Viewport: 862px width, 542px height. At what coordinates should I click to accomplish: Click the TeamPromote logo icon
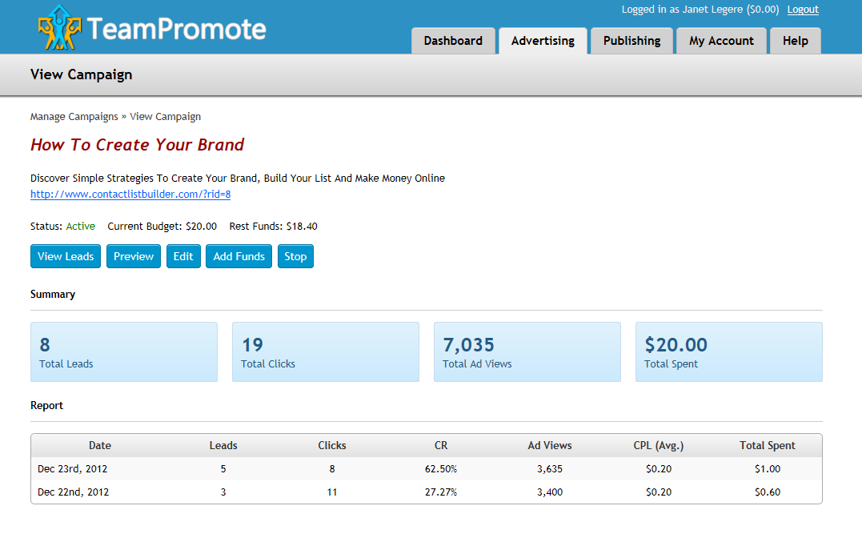point(59,27)
